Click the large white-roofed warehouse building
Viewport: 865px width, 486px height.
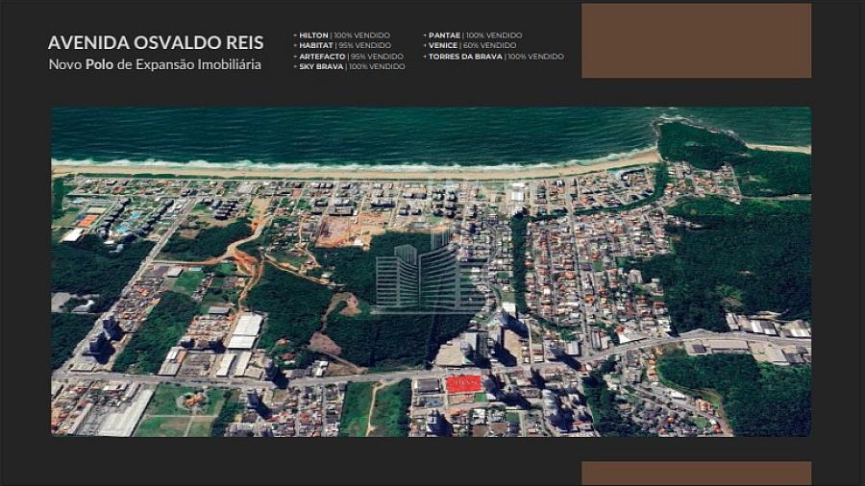244,330
